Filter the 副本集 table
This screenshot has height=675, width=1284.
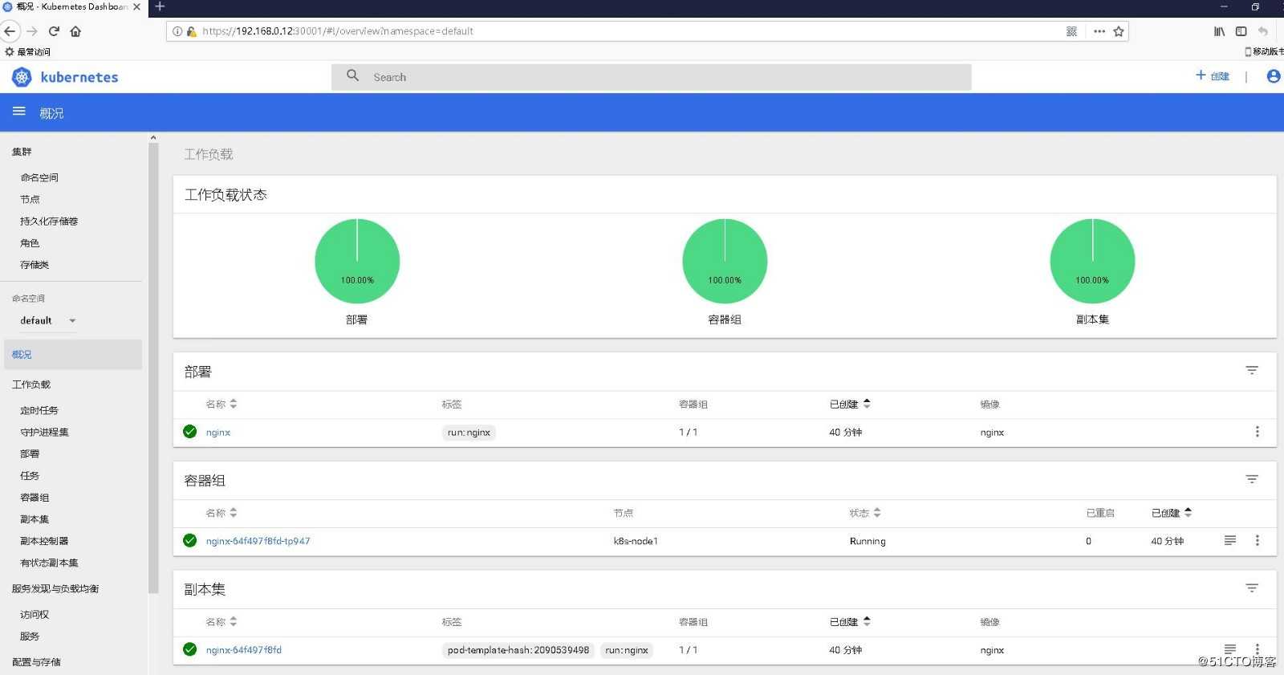tap(1252, 588)
